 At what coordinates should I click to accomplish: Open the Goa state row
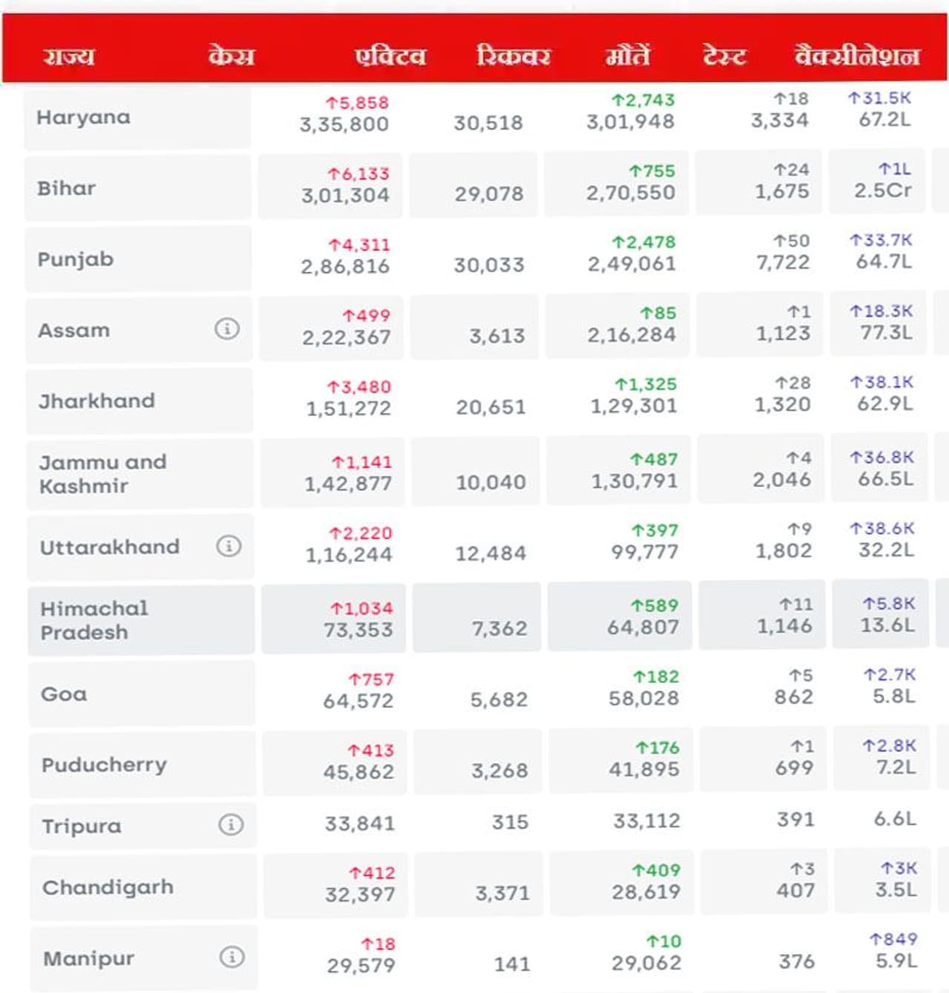65,694
